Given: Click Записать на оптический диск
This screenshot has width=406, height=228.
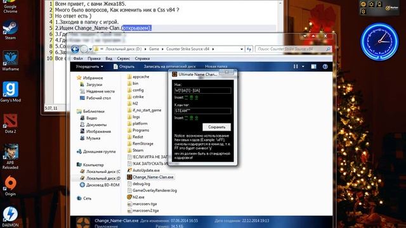Looking at the screenshot, I should pyautogui.click(x=170, y=66).
